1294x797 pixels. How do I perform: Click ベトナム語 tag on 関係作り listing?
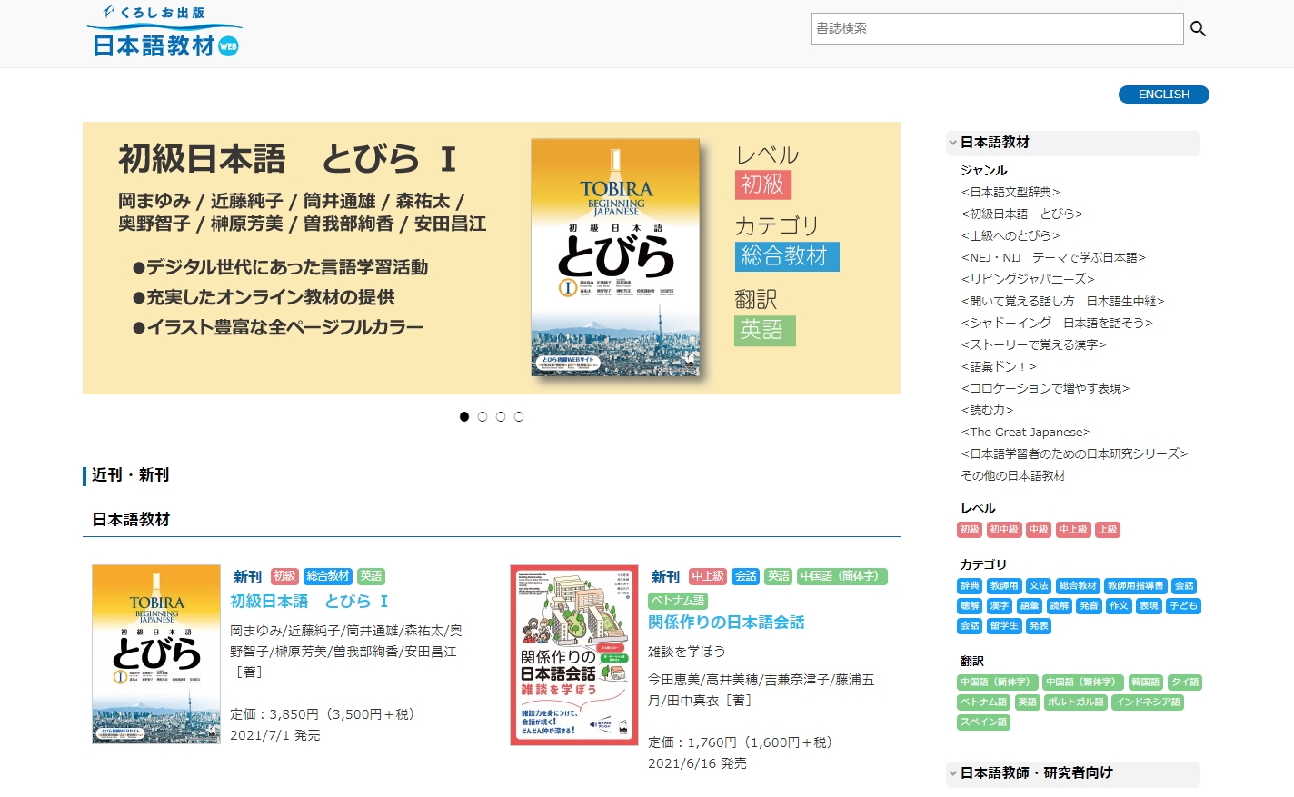(678, 601)
